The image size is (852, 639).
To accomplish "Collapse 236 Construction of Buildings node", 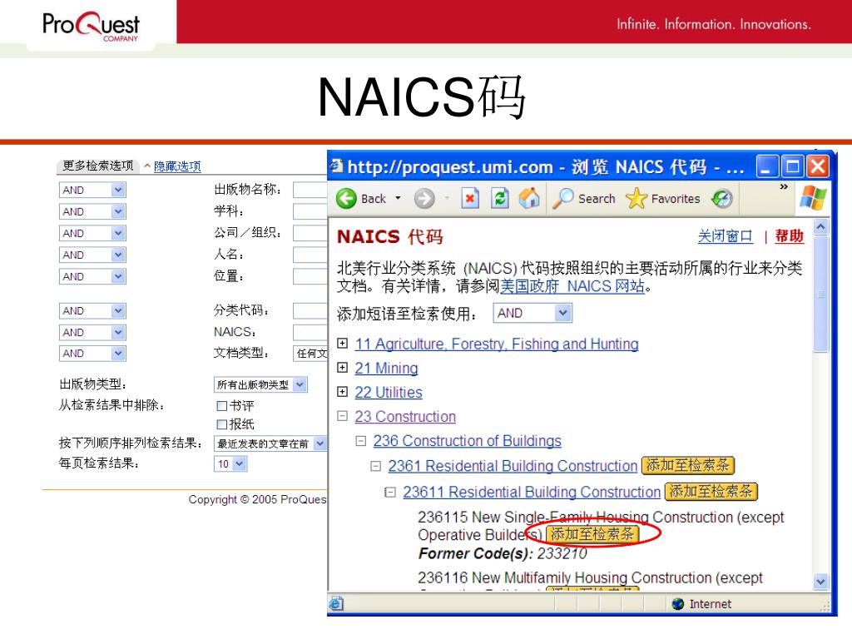I will pos(361,441).
